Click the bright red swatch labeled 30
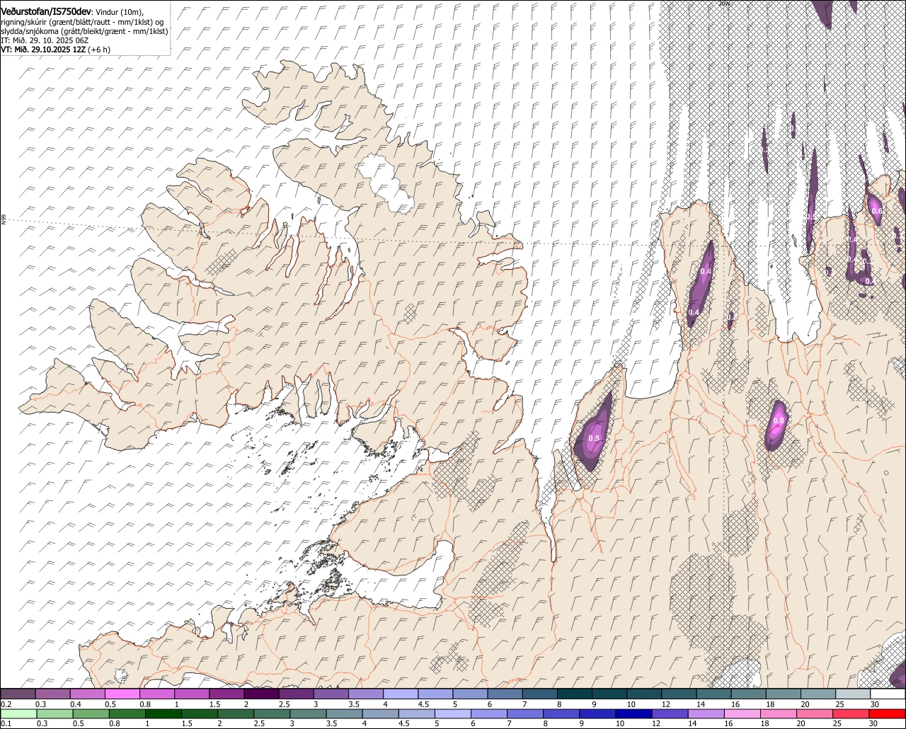Image resolution: width=906 pixels, height=729 pixels. click(887, 713)
